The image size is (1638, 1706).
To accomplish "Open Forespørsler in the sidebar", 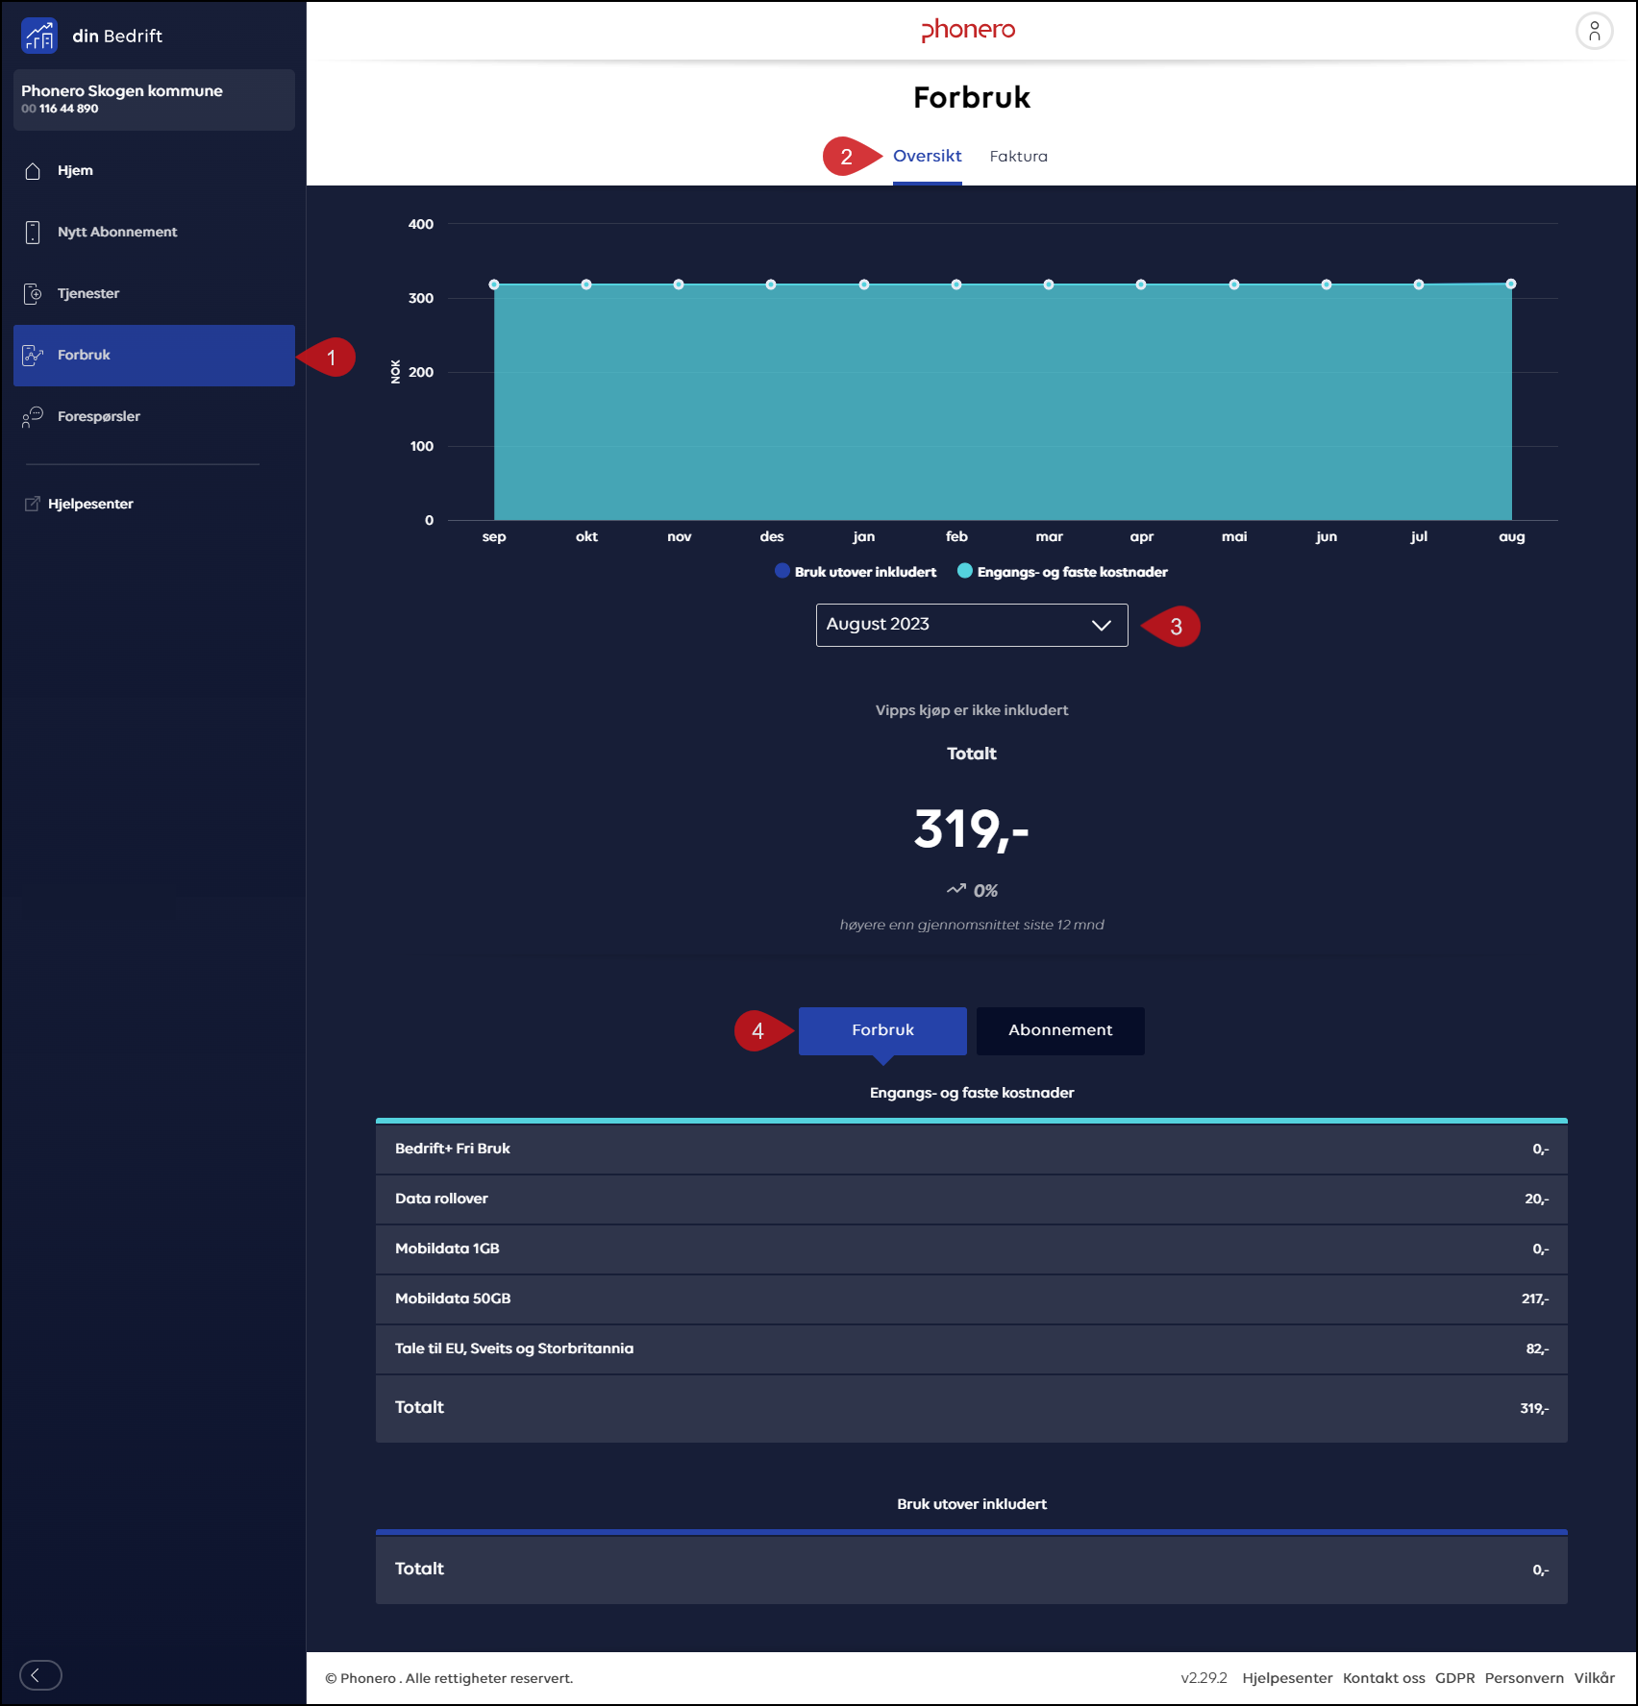I will tap(154, 417).
